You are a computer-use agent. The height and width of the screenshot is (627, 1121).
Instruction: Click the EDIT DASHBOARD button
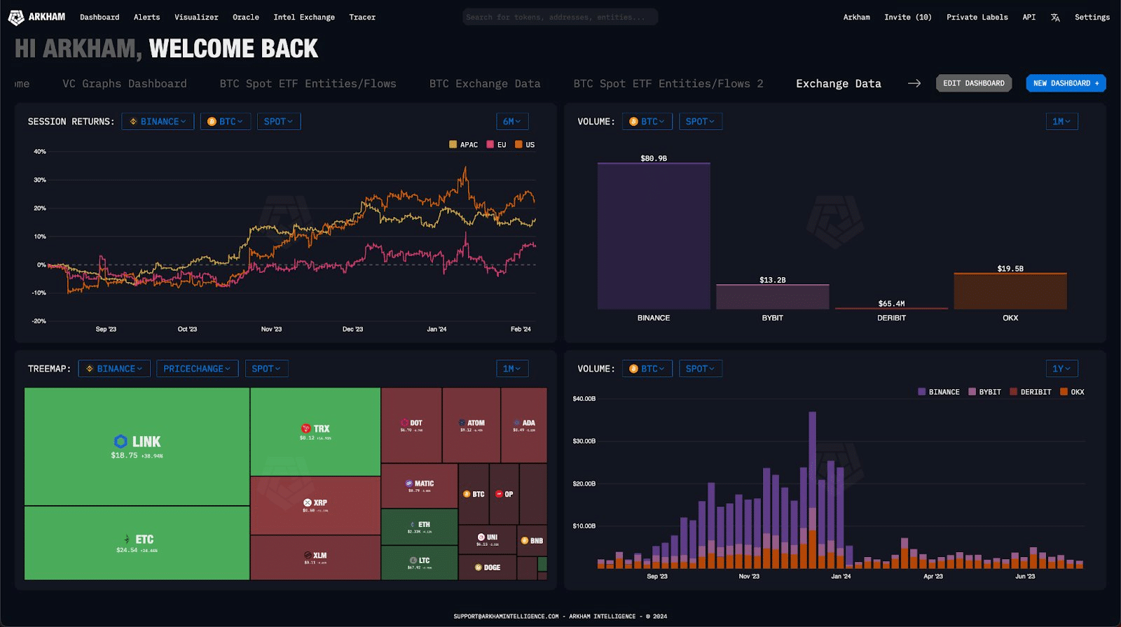(x=974, y=83)
